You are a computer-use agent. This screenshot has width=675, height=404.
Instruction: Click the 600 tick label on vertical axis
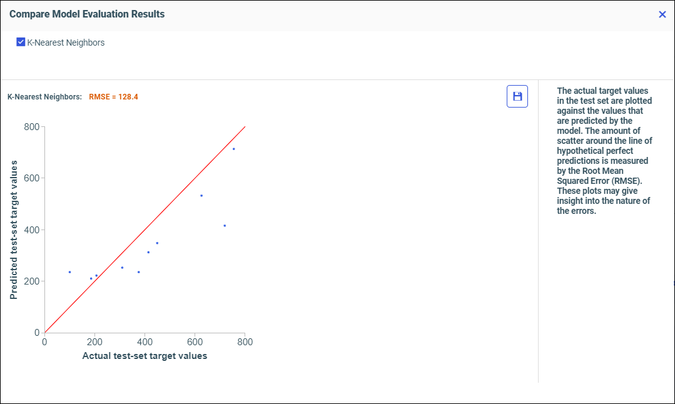click(31, 178)
